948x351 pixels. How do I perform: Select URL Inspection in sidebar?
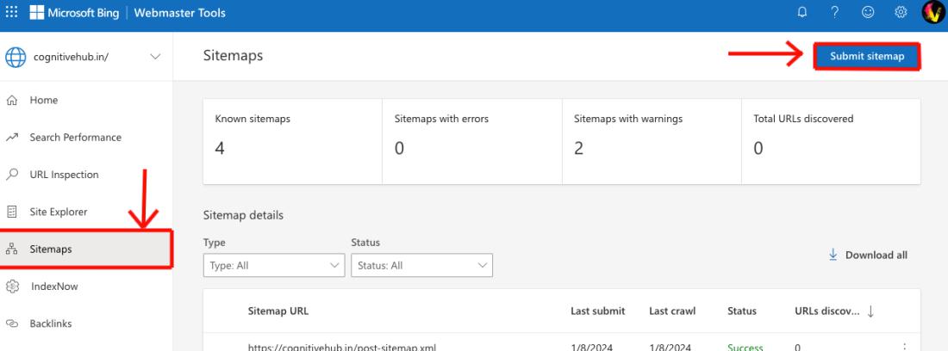click(64, 175)
